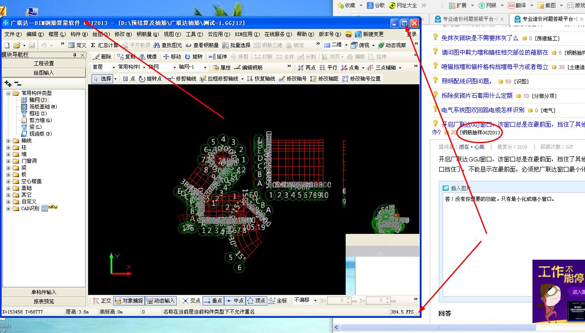Toggle 动态输入 dynamic input
Viewport: 585px width, 333px height.
[x=161, y=300]
